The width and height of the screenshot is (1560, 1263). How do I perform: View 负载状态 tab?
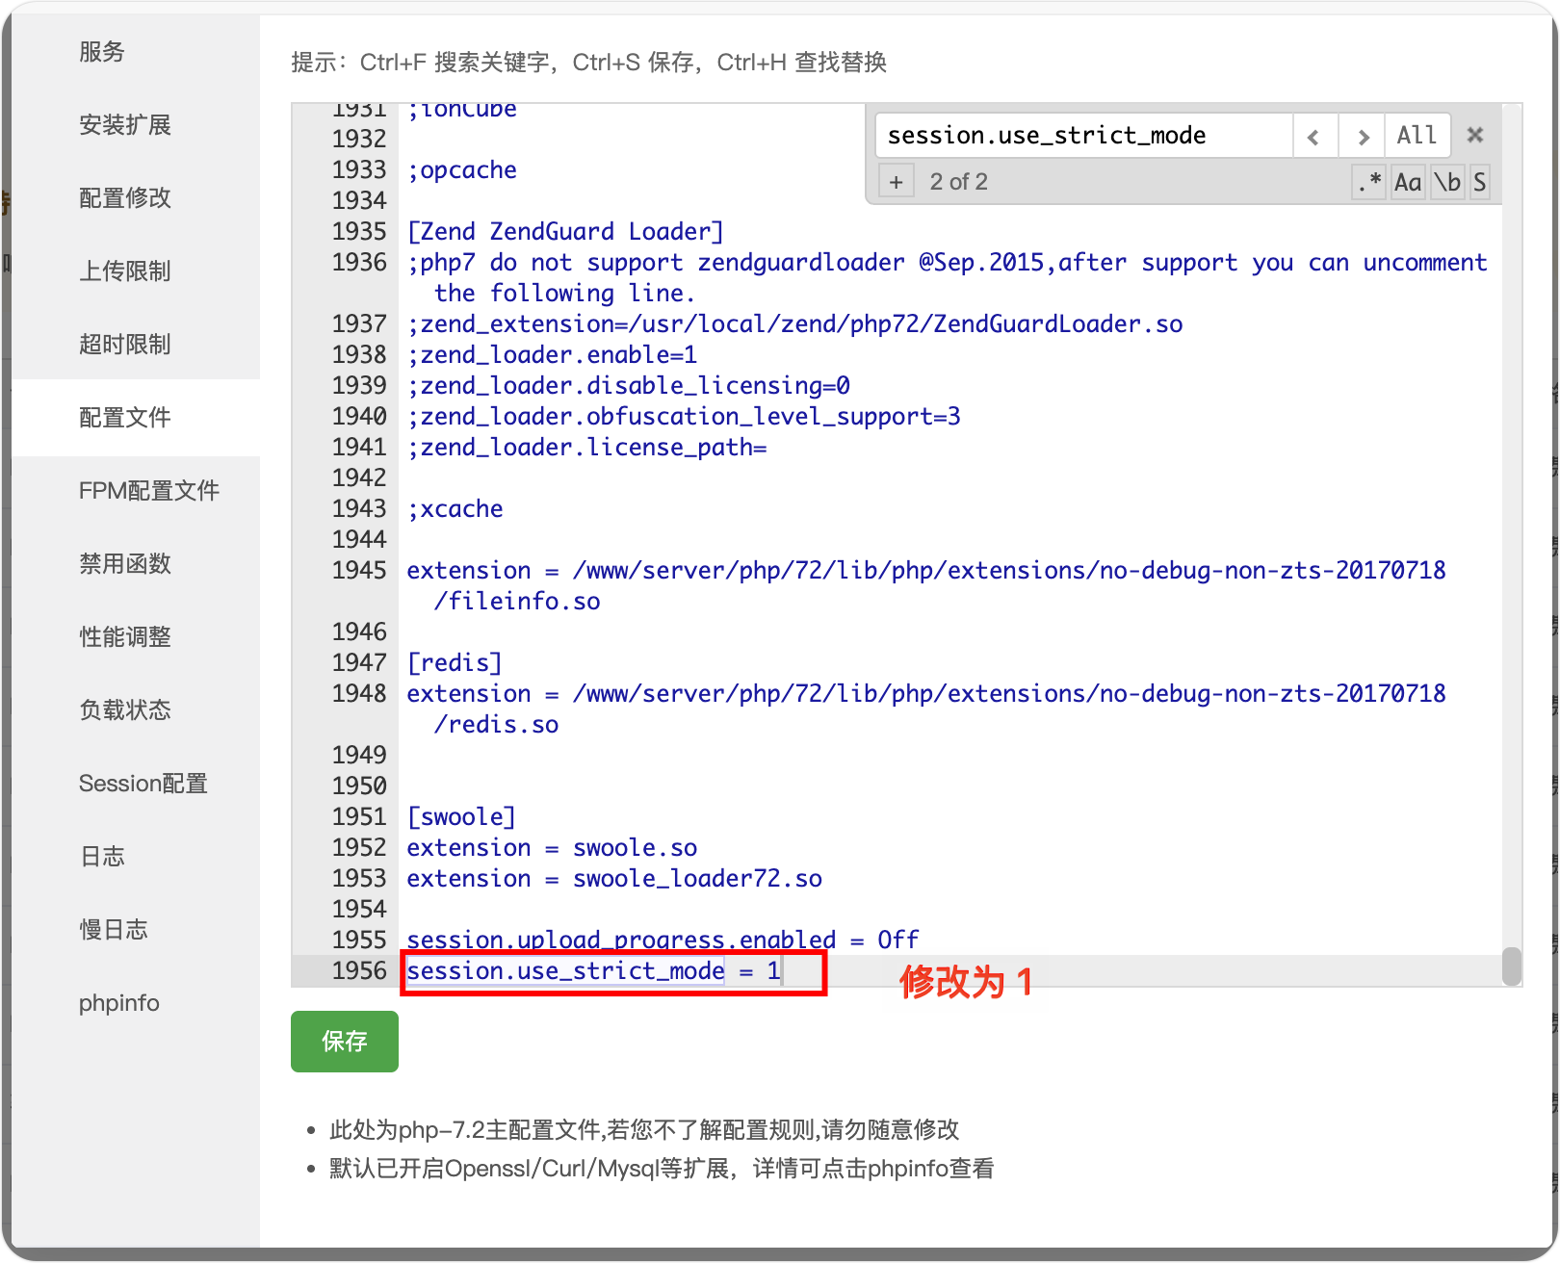click(136, 710)
